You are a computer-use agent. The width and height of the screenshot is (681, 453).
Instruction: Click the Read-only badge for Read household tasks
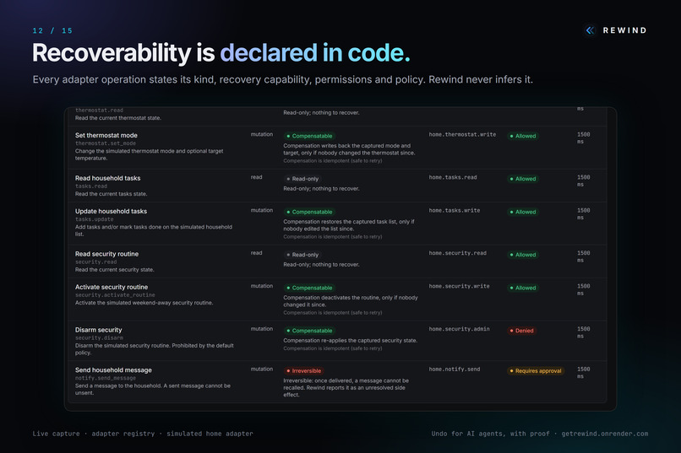point(302,179)
